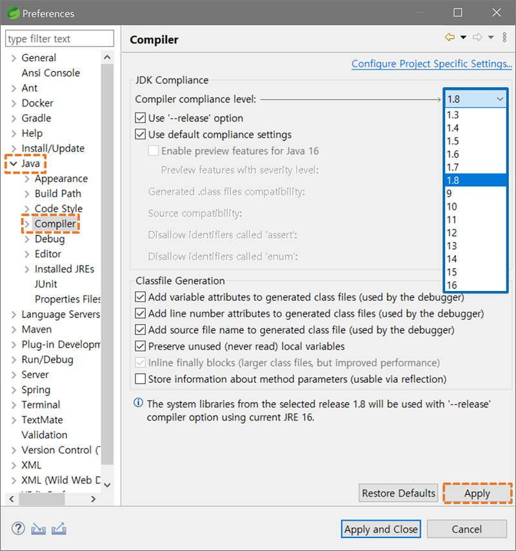Select 14 in compliance level list
This screenshot has width=516, height=551.
[x=475, y=259]
